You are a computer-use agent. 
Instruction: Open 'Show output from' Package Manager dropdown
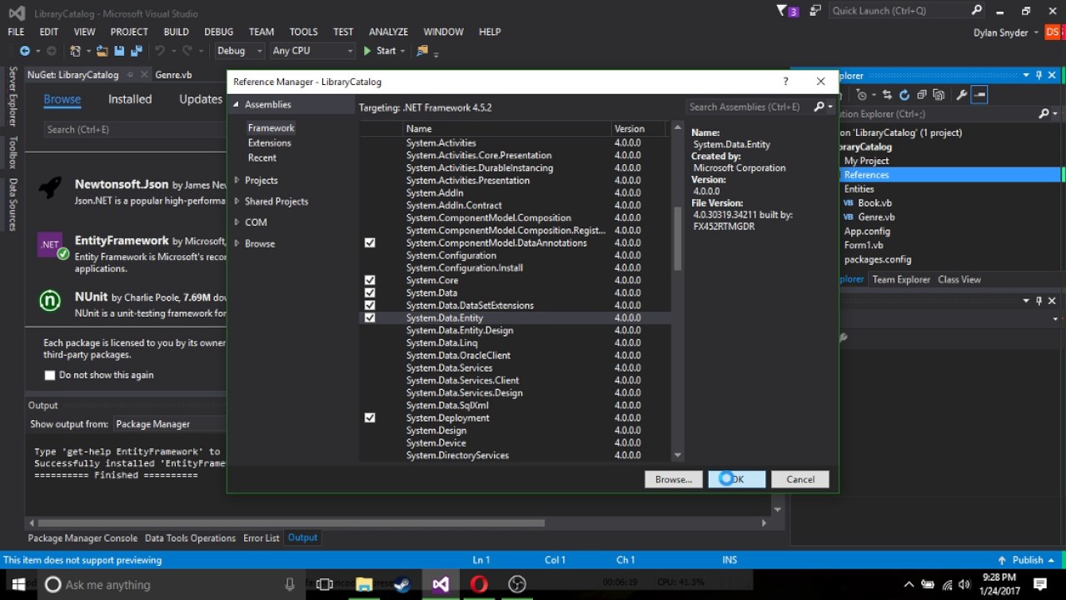pos(170,424)
